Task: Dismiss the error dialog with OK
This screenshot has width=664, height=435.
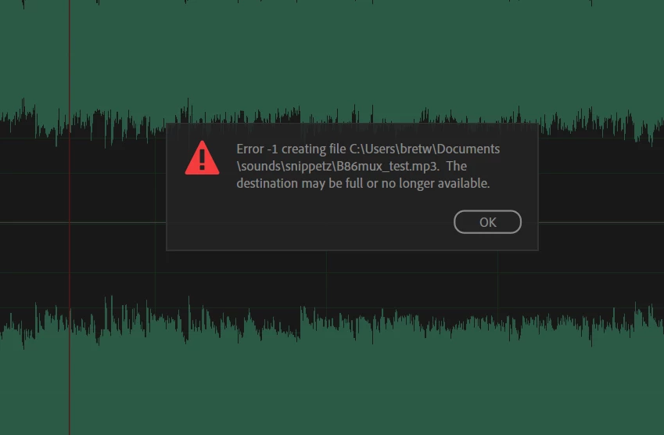Action: click(487, 222)
